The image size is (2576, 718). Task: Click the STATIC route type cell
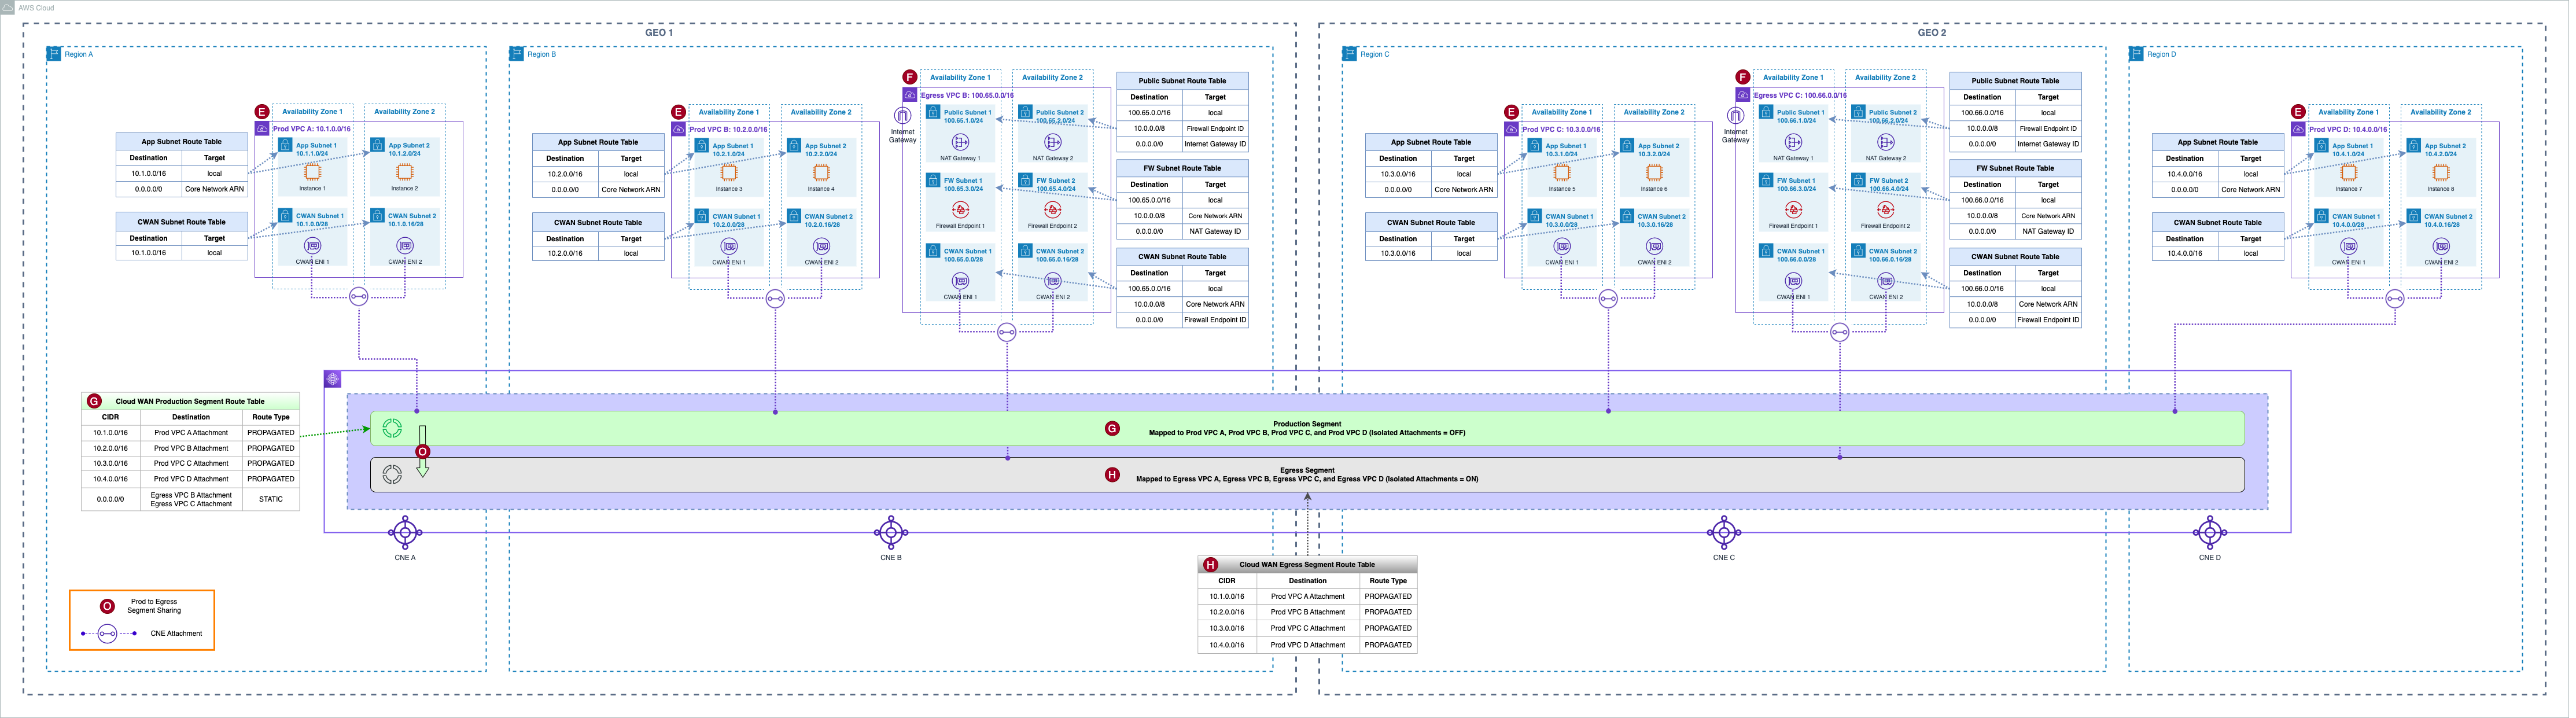[271, 499]
